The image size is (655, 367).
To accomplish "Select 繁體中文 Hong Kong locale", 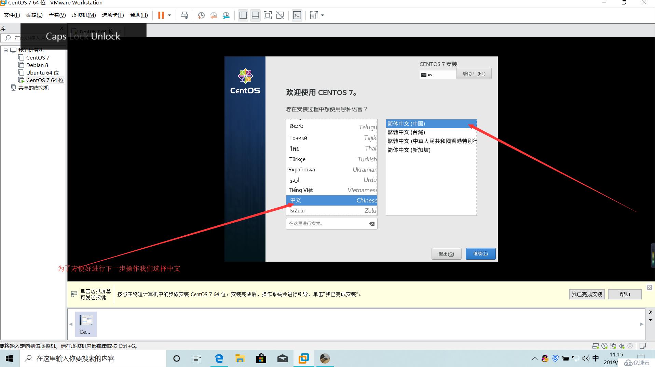I will [x=431, y=141].
